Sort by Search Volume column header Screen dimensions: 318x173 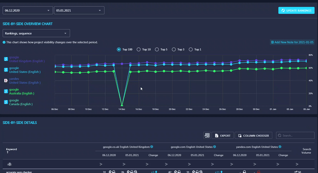[306, 151]
